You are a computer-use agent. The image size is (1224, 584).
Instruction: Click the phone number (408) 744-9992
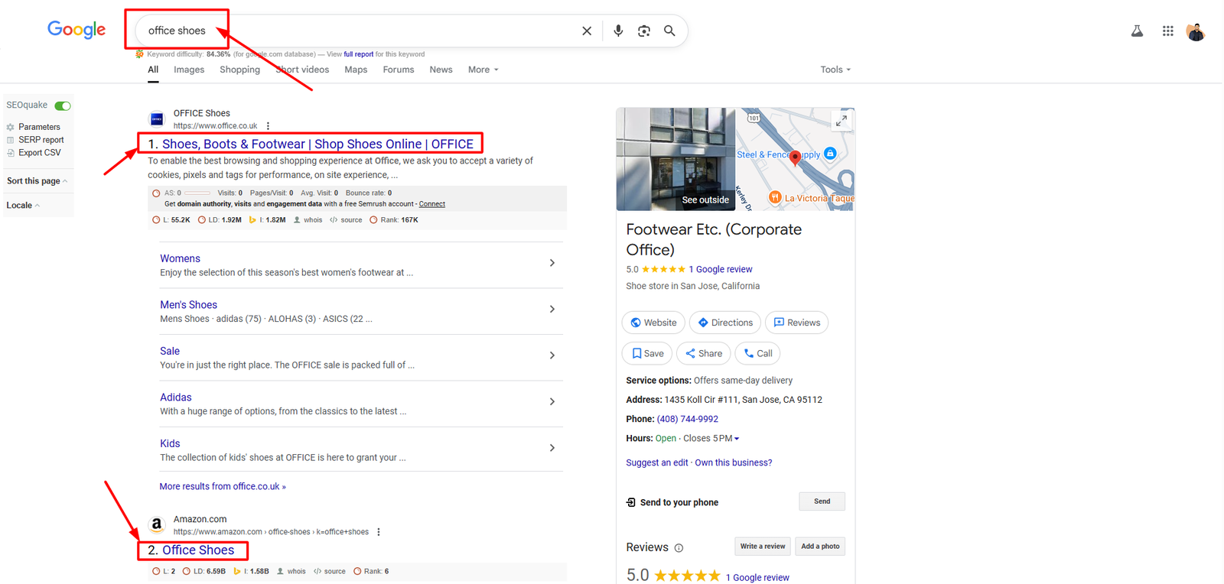[x=687, y=420]
